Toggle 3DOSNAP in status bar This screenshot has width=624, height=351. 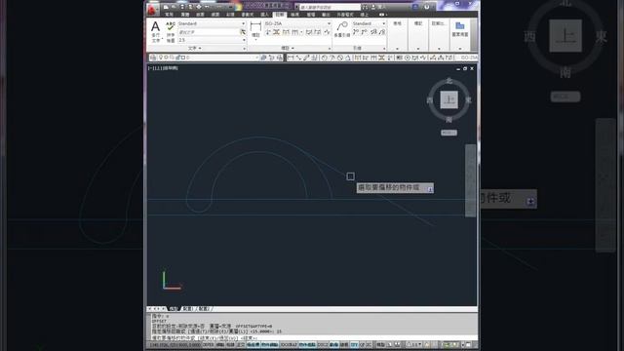click(x=289, y=344)
